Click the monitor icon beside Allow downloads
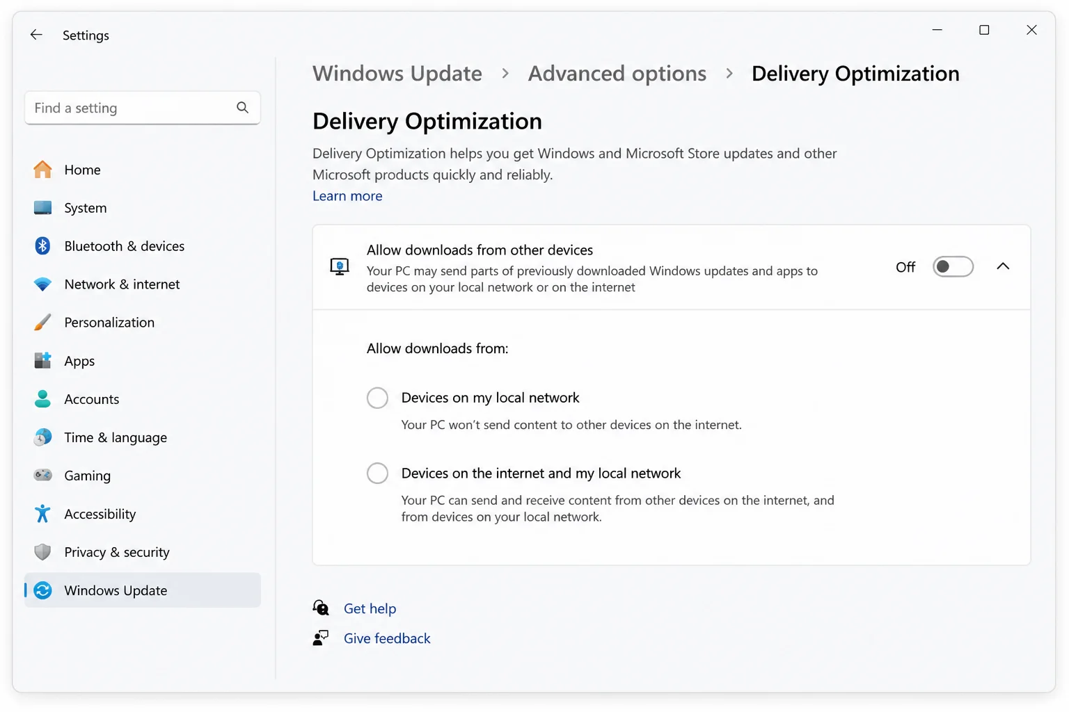Screen dimensions: 1069x712 tap(340, 267)
